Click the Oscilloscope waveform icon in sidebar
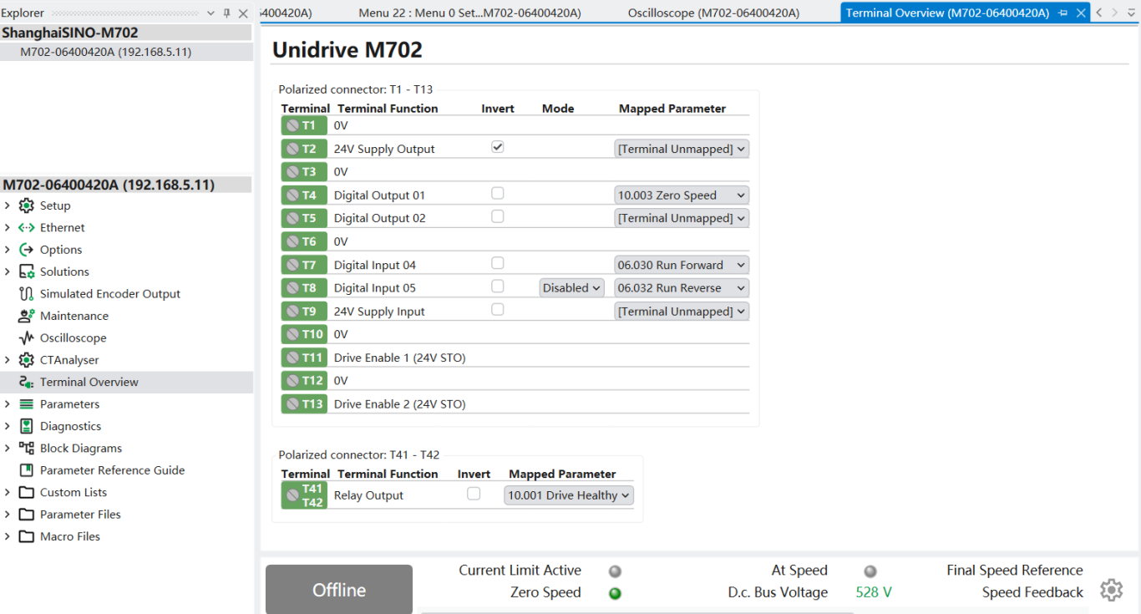The height and width of the screenshot is (614, 1141). 26,338
